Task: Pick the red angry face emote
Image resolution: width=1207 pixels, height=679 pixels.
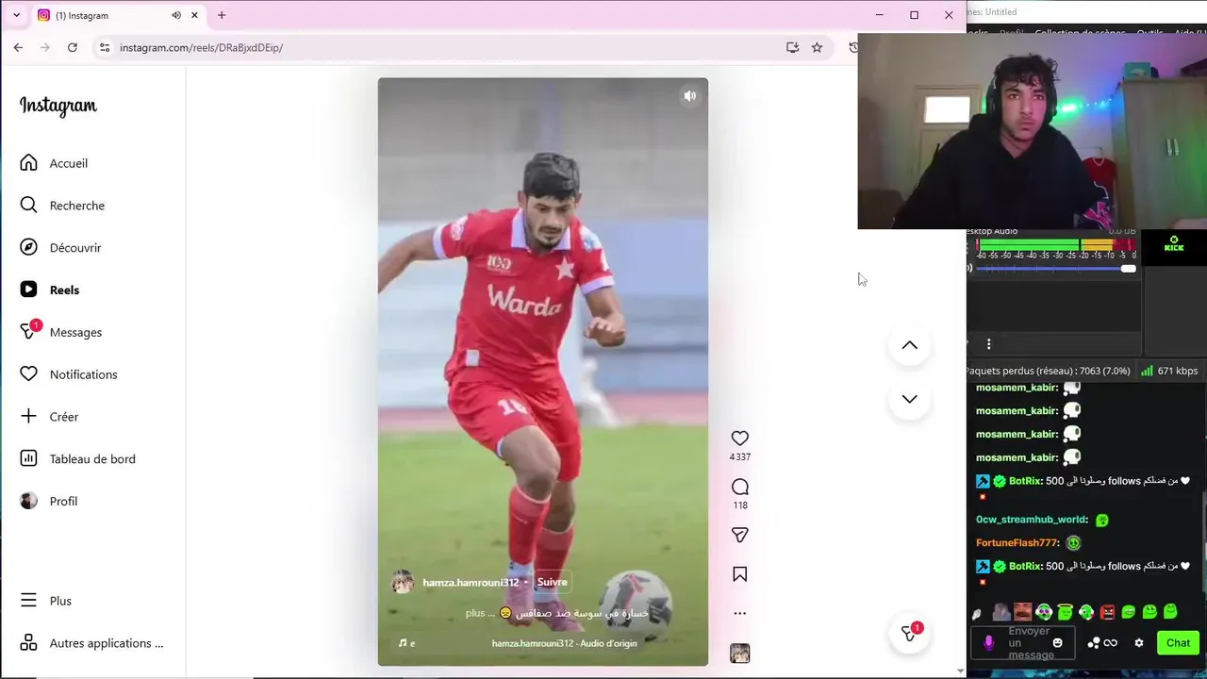Action: click(1108, 612)
